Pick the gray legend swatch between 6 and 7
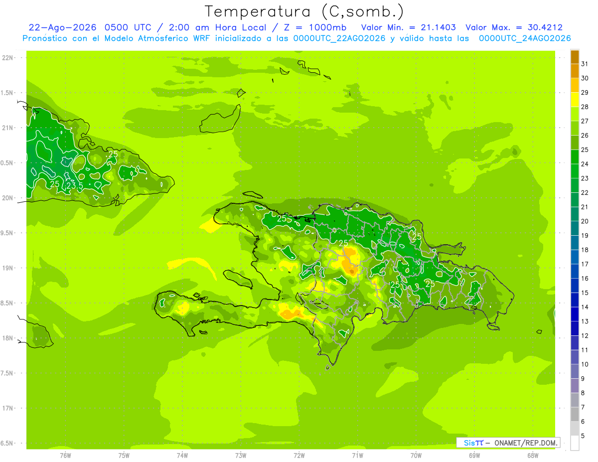Viewport: 598px width, 462px height. [x=575, y=414]
